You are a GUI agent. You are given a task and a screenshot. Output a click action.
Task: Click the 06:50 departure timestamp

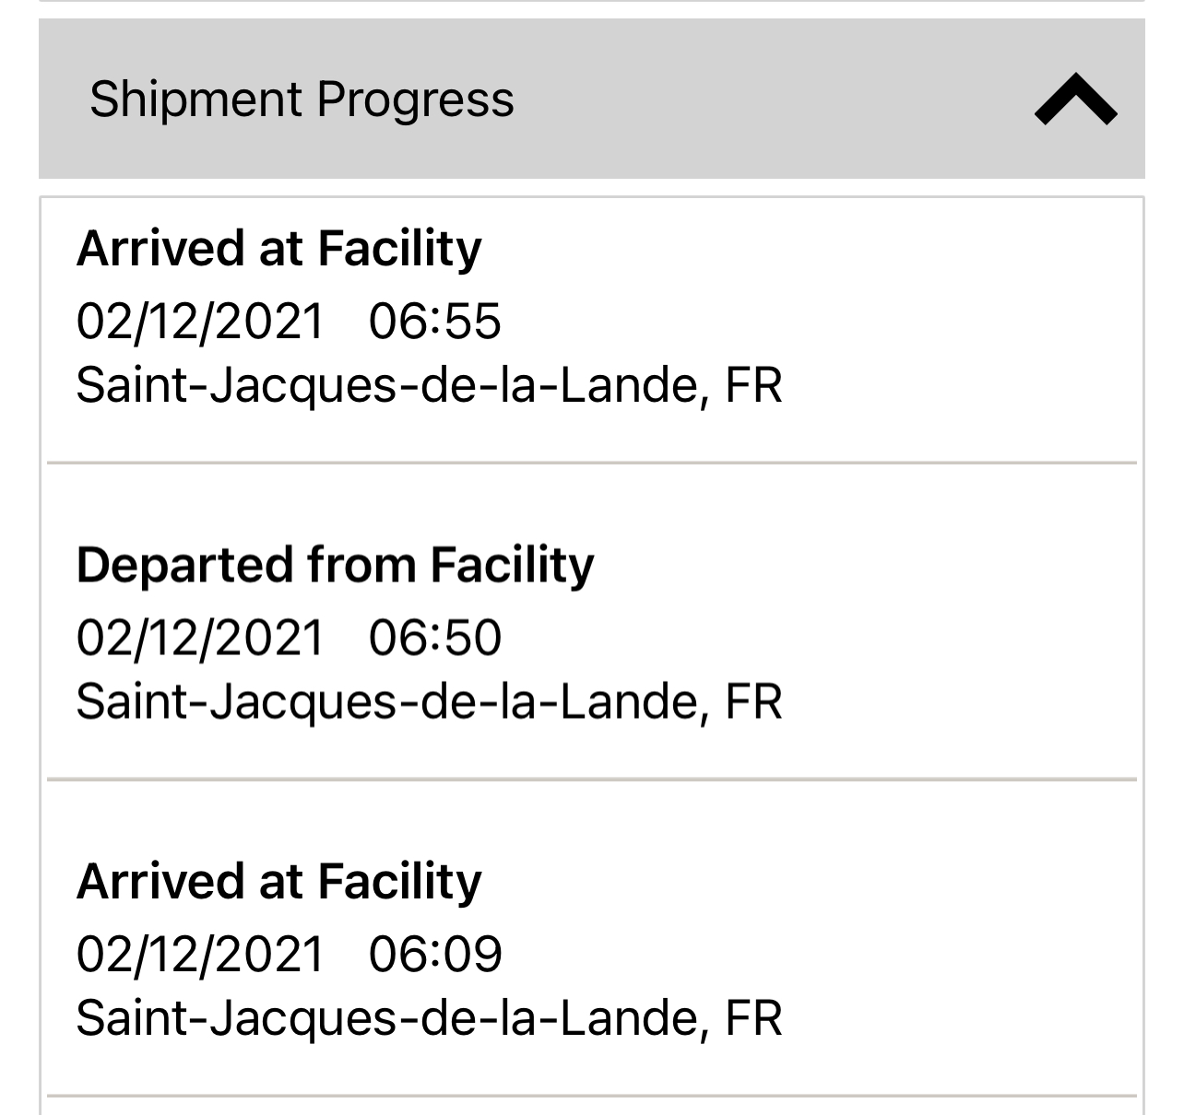click(x=434, y=638)
